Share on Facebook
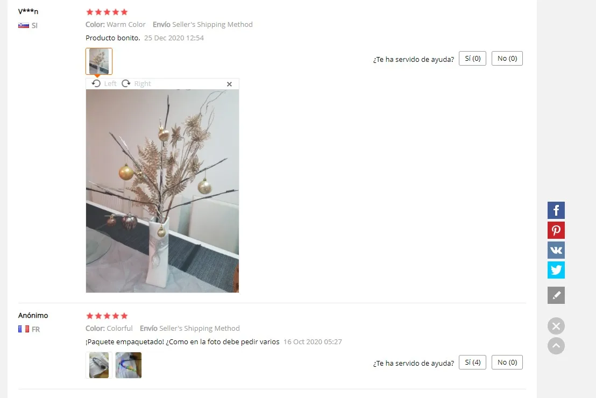596x398 pixels. pos(556,210)
